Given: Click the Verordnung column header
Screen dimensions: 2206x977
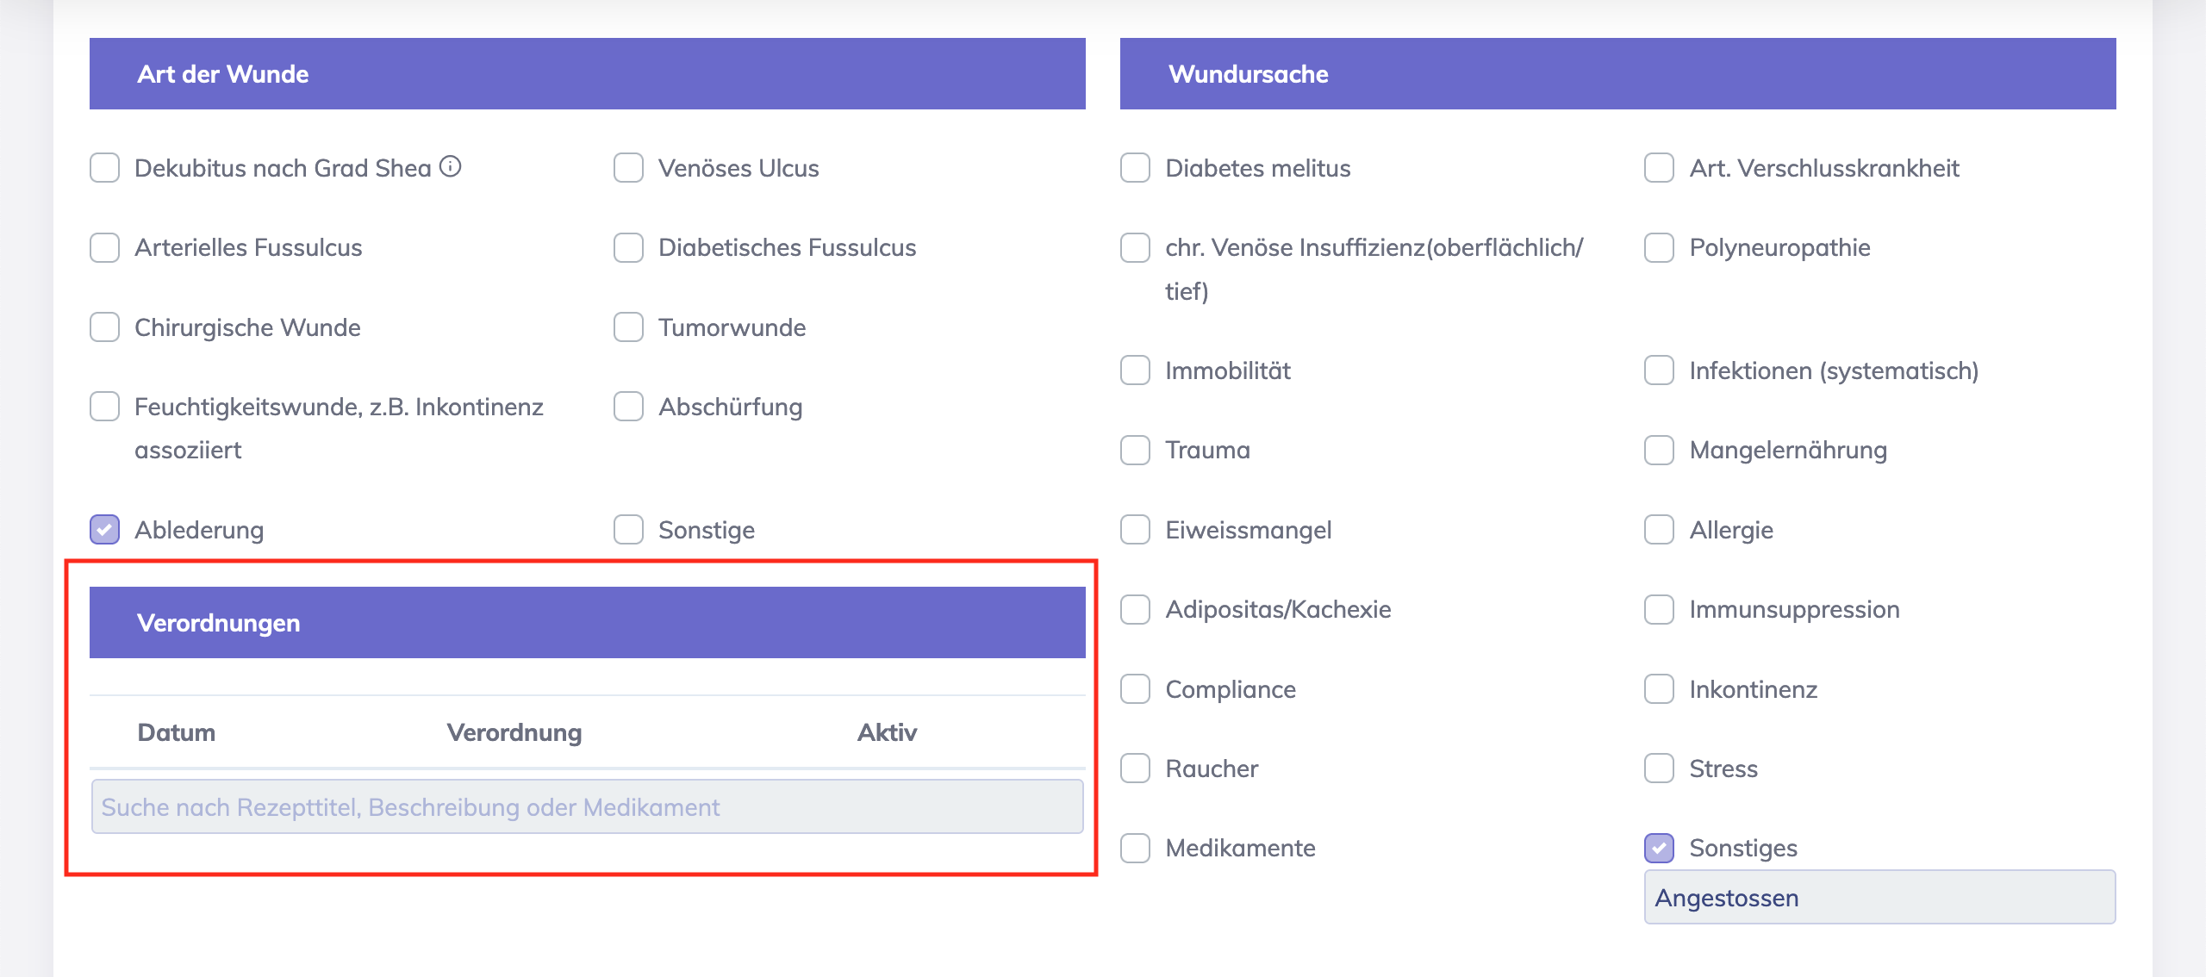Looking at the screenshot, I should coord(514,732).
